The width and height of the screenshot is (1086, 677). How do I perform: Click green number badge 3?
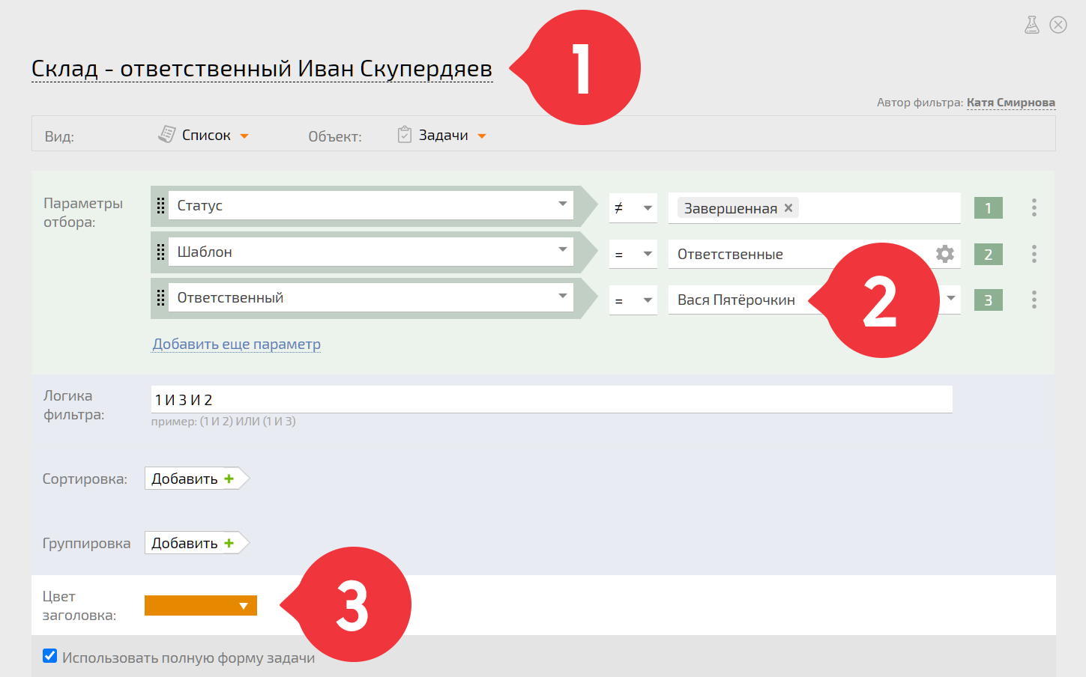[989, 300]
